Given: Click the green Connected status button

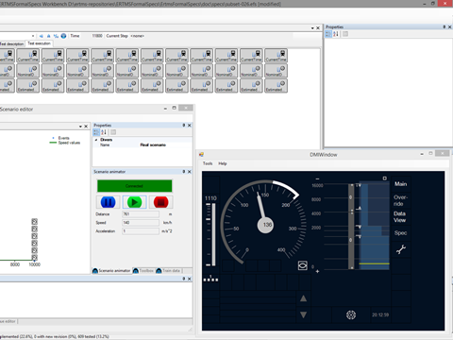Looking at the screenshot, I should (x=134, y=186).
